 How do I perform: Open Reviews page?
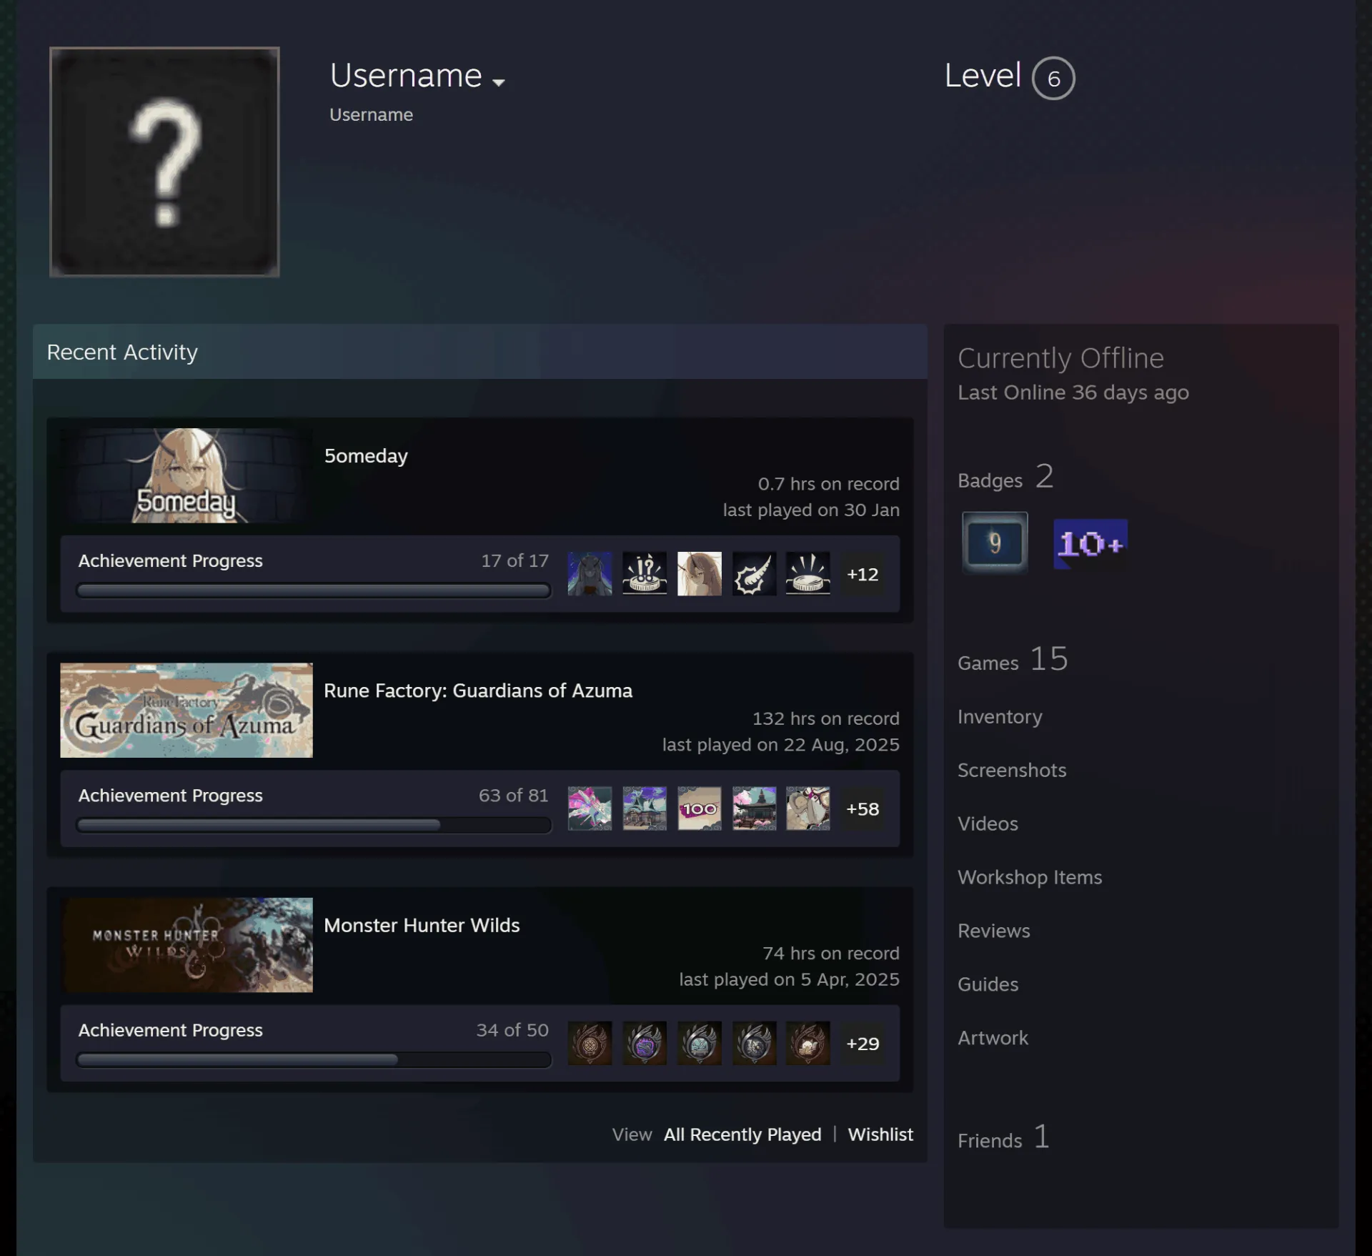[994, 931]
